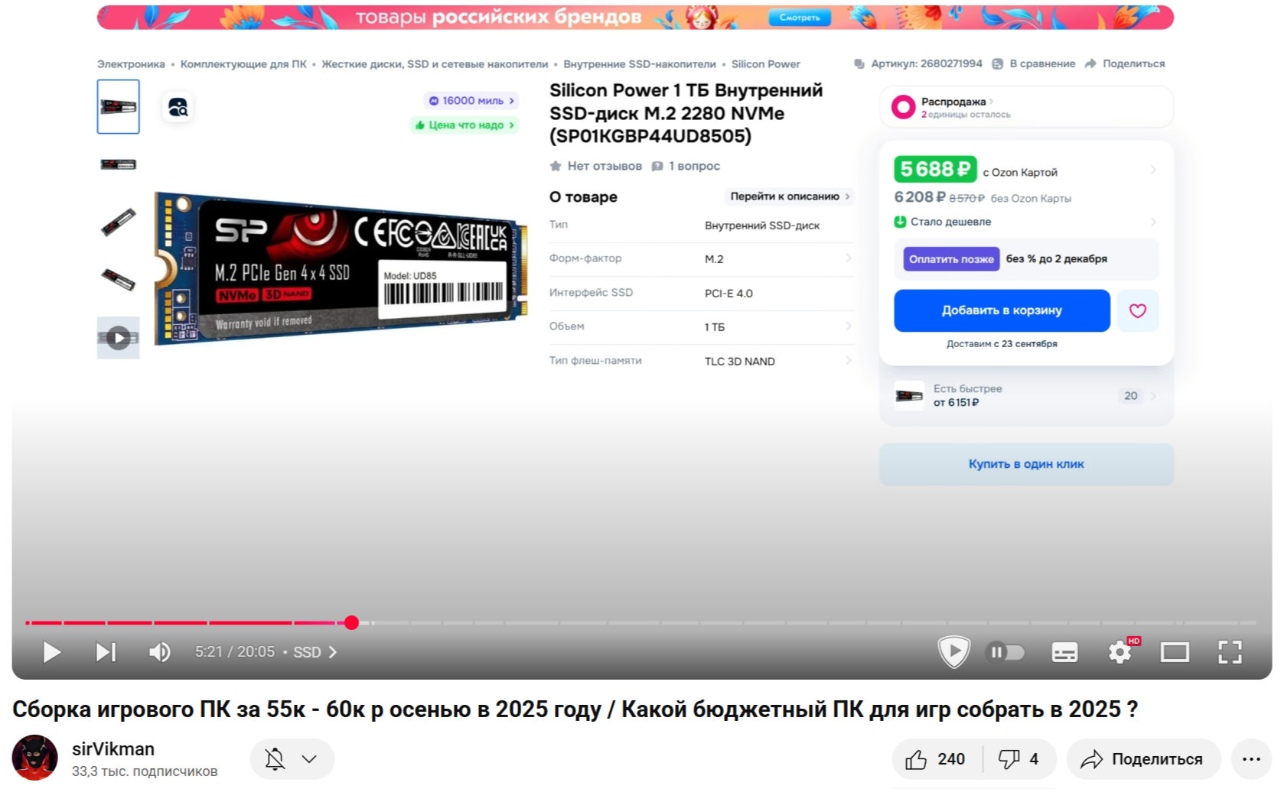Click Нет отзывов star rating
1281x789 pixels.
coord(596,166)
